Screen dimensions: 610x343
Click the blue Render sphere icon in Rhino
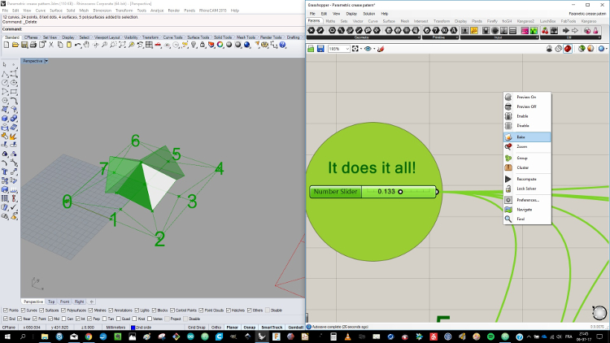click(247, 46)
